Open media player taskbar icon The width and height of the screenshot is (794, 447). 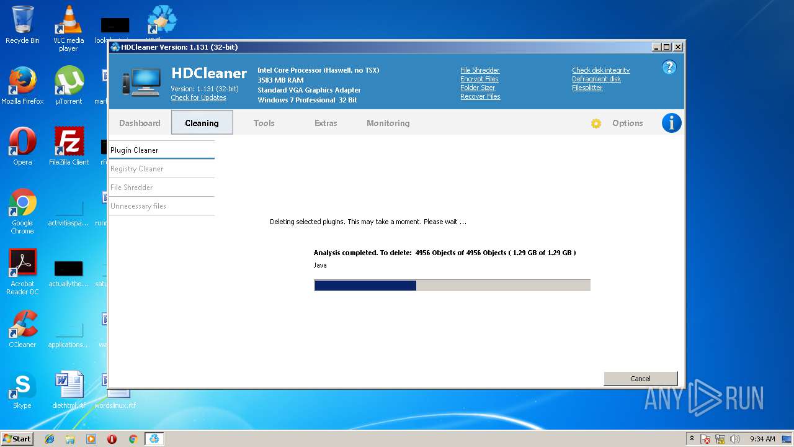click(91, 439)
